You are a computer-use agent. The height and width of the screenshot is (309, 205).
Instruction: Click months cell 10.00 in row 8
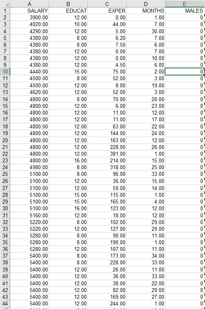coord(146,58)
